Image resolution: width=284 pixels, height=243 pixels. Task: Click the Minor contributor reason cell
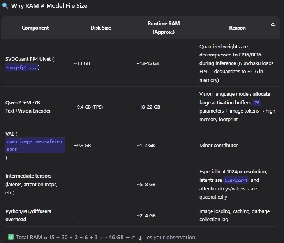point(219,146)
